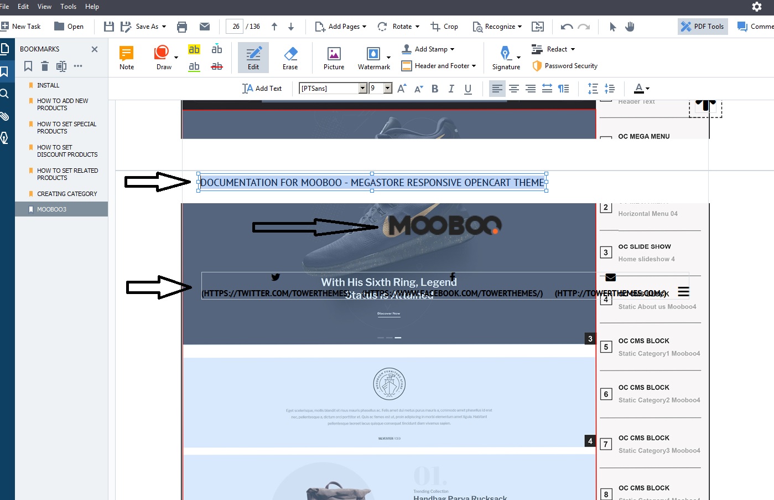Open the Edit menu
774x500 pixels.
(x=23, y=7)
